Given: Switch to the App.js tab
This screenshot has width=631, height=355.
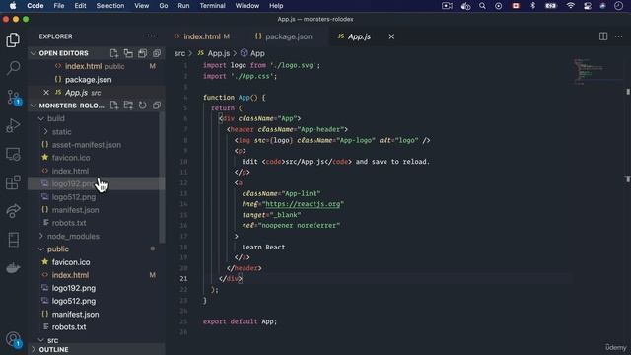Looking at the screenshot, I should point(359,36).
